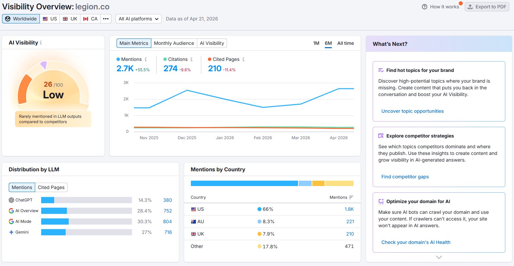Click the AI Mode distribution bar

click(x=86, y=221)
